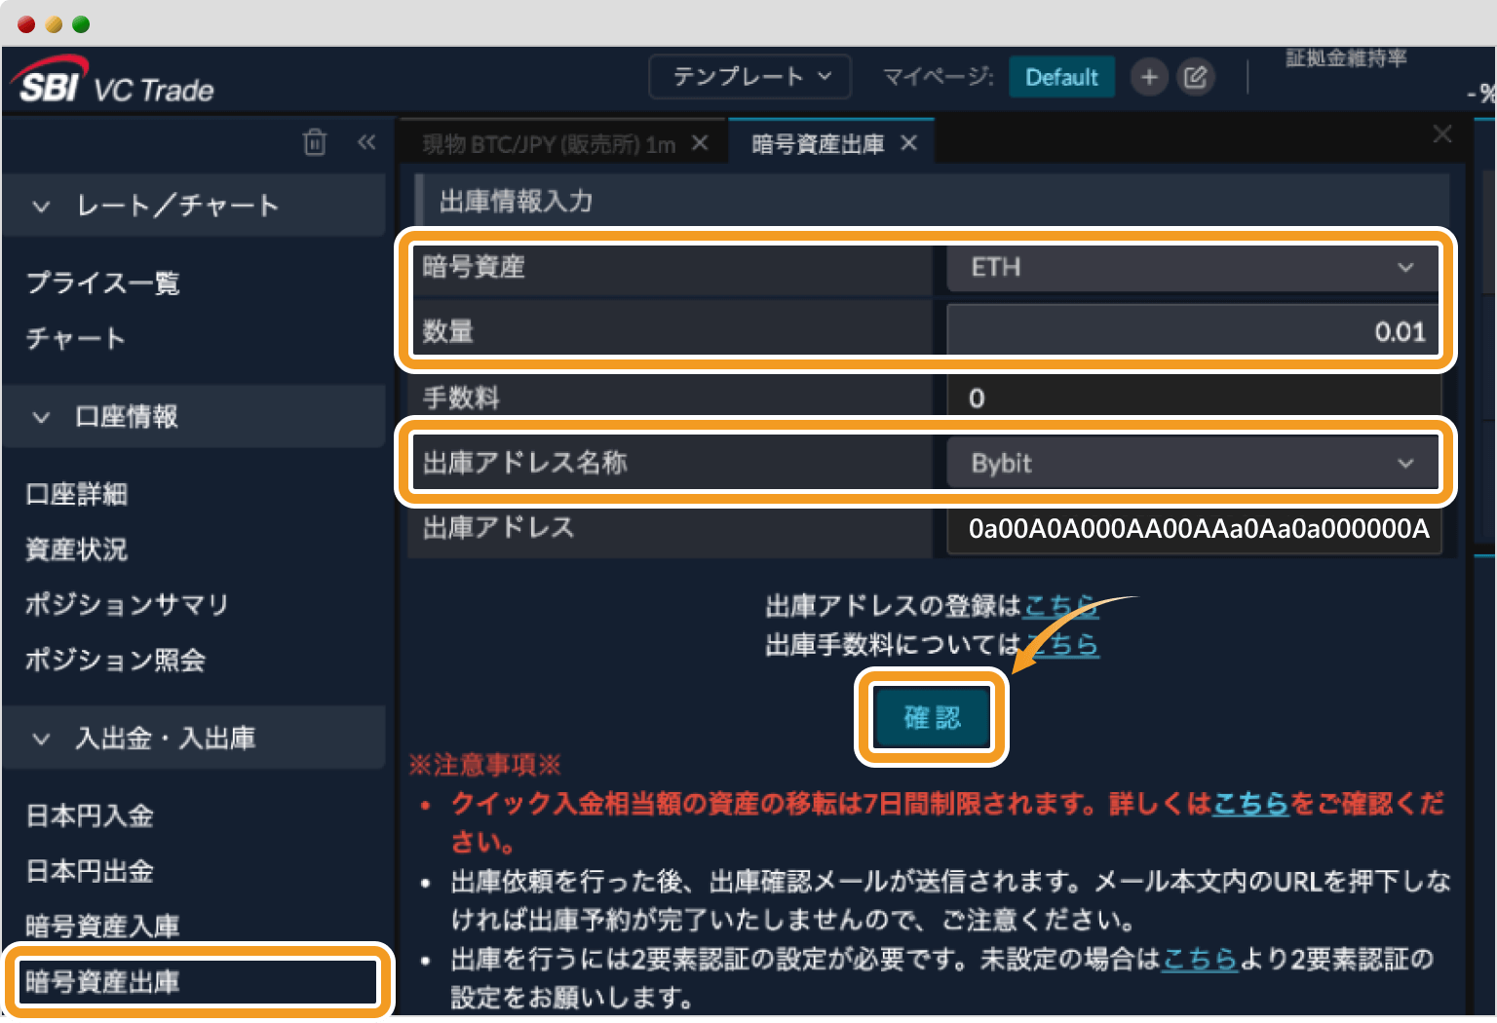Open こちら link about withdrawal fees
Screen dimensions: 1497x1023
[x=1060, y=644]
